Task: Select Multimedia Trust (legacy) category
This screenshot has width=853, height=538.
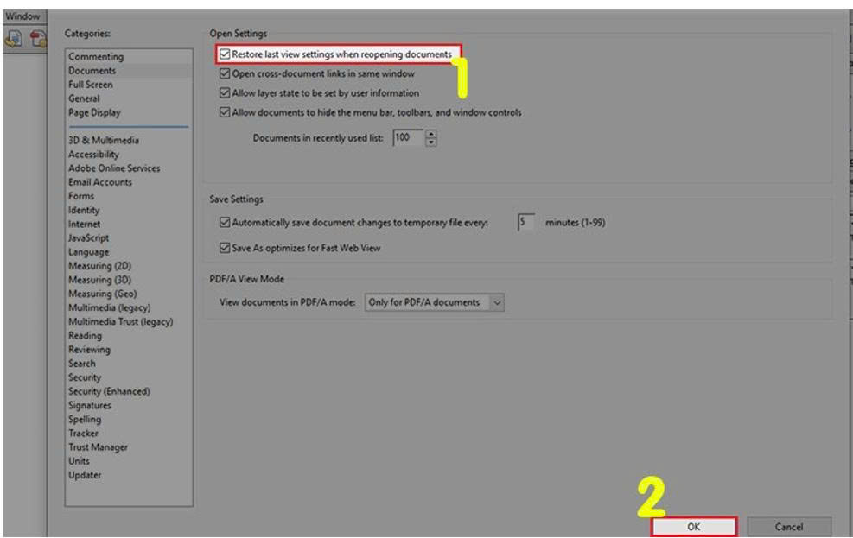Action: click(120, 322)
